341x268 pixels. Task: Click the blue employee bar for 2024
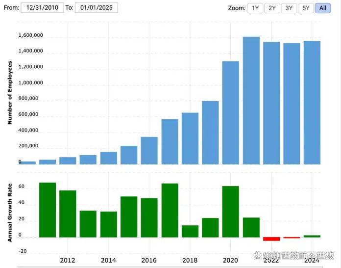click(x=312, y=103)
